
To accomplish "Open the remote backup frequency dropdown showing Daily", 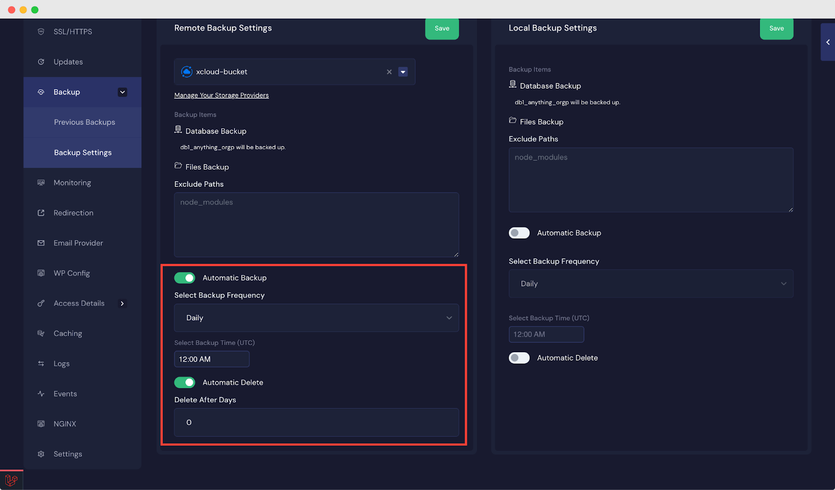I will [x=316, y=318].
